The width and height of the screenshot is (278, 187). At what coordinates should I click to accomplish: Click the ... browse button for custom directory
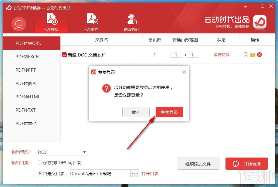[134, 173]
